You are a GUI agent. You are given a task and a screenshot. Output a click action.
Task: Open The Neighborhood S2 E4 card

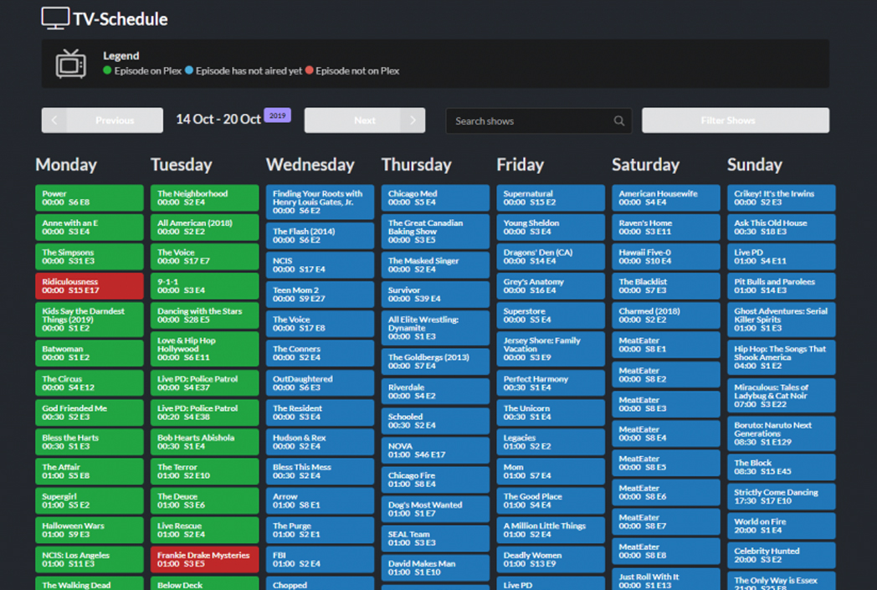[x=205, y=198]
